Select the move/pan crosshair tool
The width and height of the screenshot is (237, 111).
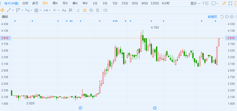(2, 10)
